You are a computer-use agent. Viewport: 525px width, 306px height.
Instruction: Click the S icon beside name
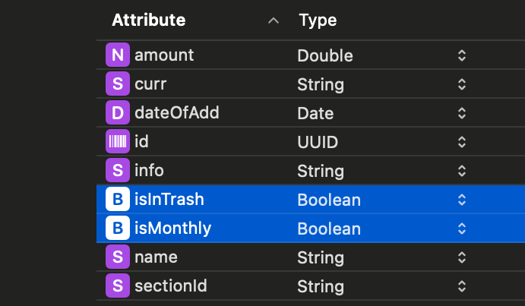coord(117,257)
